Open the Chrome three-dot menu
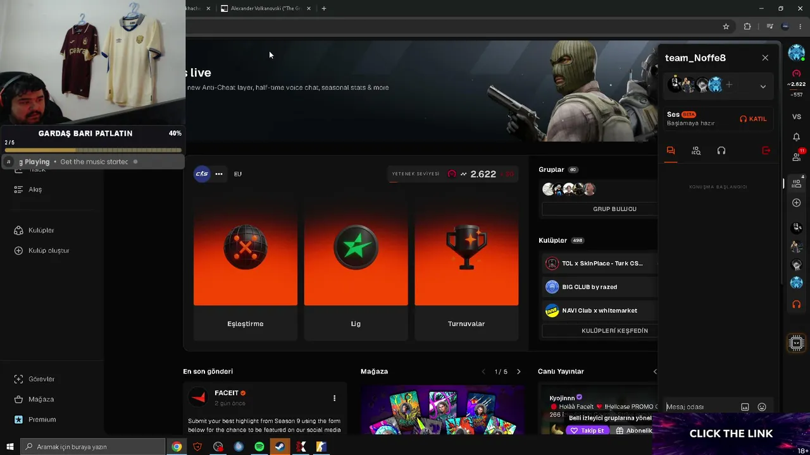Viewport: 810px width, 455px height. (x=800, y=27)
